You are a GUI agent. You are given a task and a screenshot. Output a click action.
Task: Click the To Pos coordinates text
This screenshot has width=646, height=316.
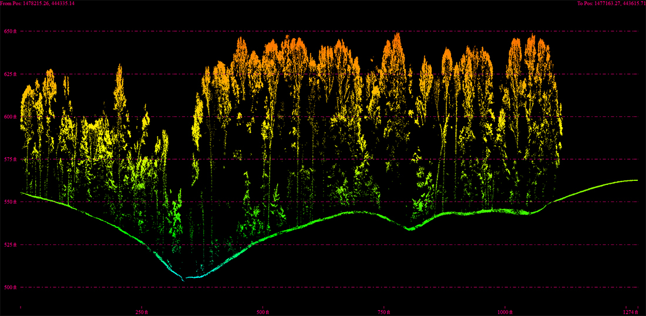point(611,4)
